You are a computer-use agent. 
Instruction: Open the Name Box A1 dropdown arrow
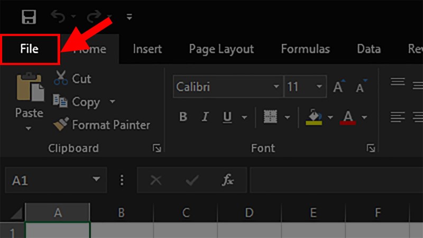point(96,180)
